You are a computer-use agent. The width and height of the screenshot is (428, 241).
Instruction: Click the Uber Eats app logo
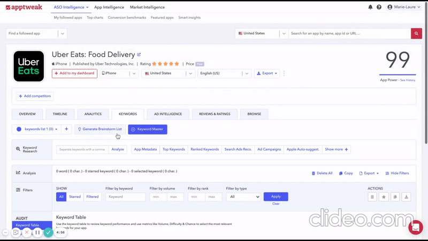click(x=29, y=66)
